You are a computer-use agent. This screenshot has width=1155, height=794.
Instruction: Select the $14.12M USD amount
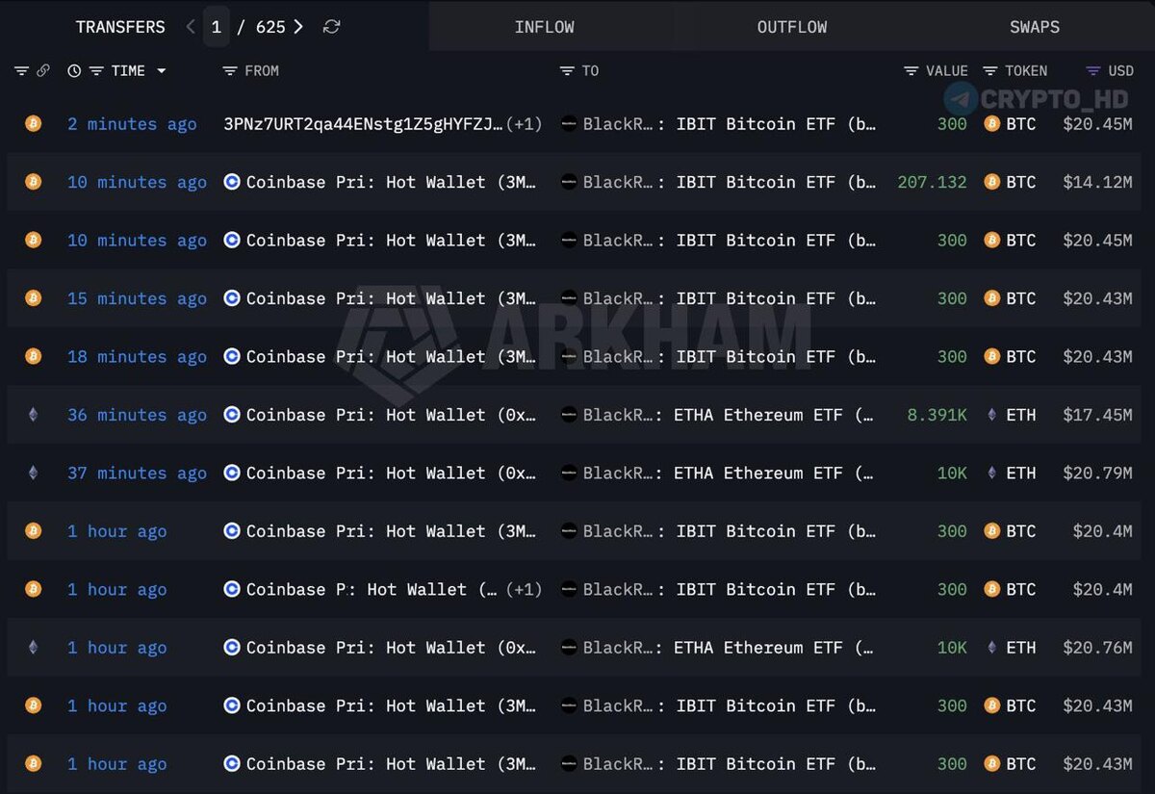[x=1098, y=182]
